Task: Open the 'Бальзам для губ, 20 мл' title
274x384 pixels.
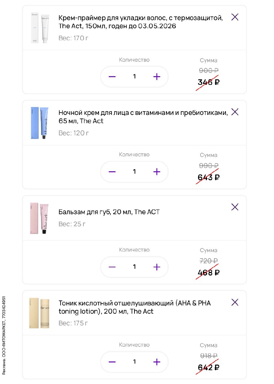Action: coord(109,212)
